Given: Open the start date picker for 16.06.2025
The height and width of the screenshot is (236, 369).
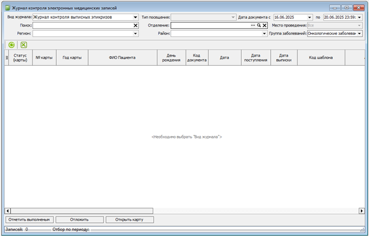Looking at the screenshot, I should [x=309, y=17].
